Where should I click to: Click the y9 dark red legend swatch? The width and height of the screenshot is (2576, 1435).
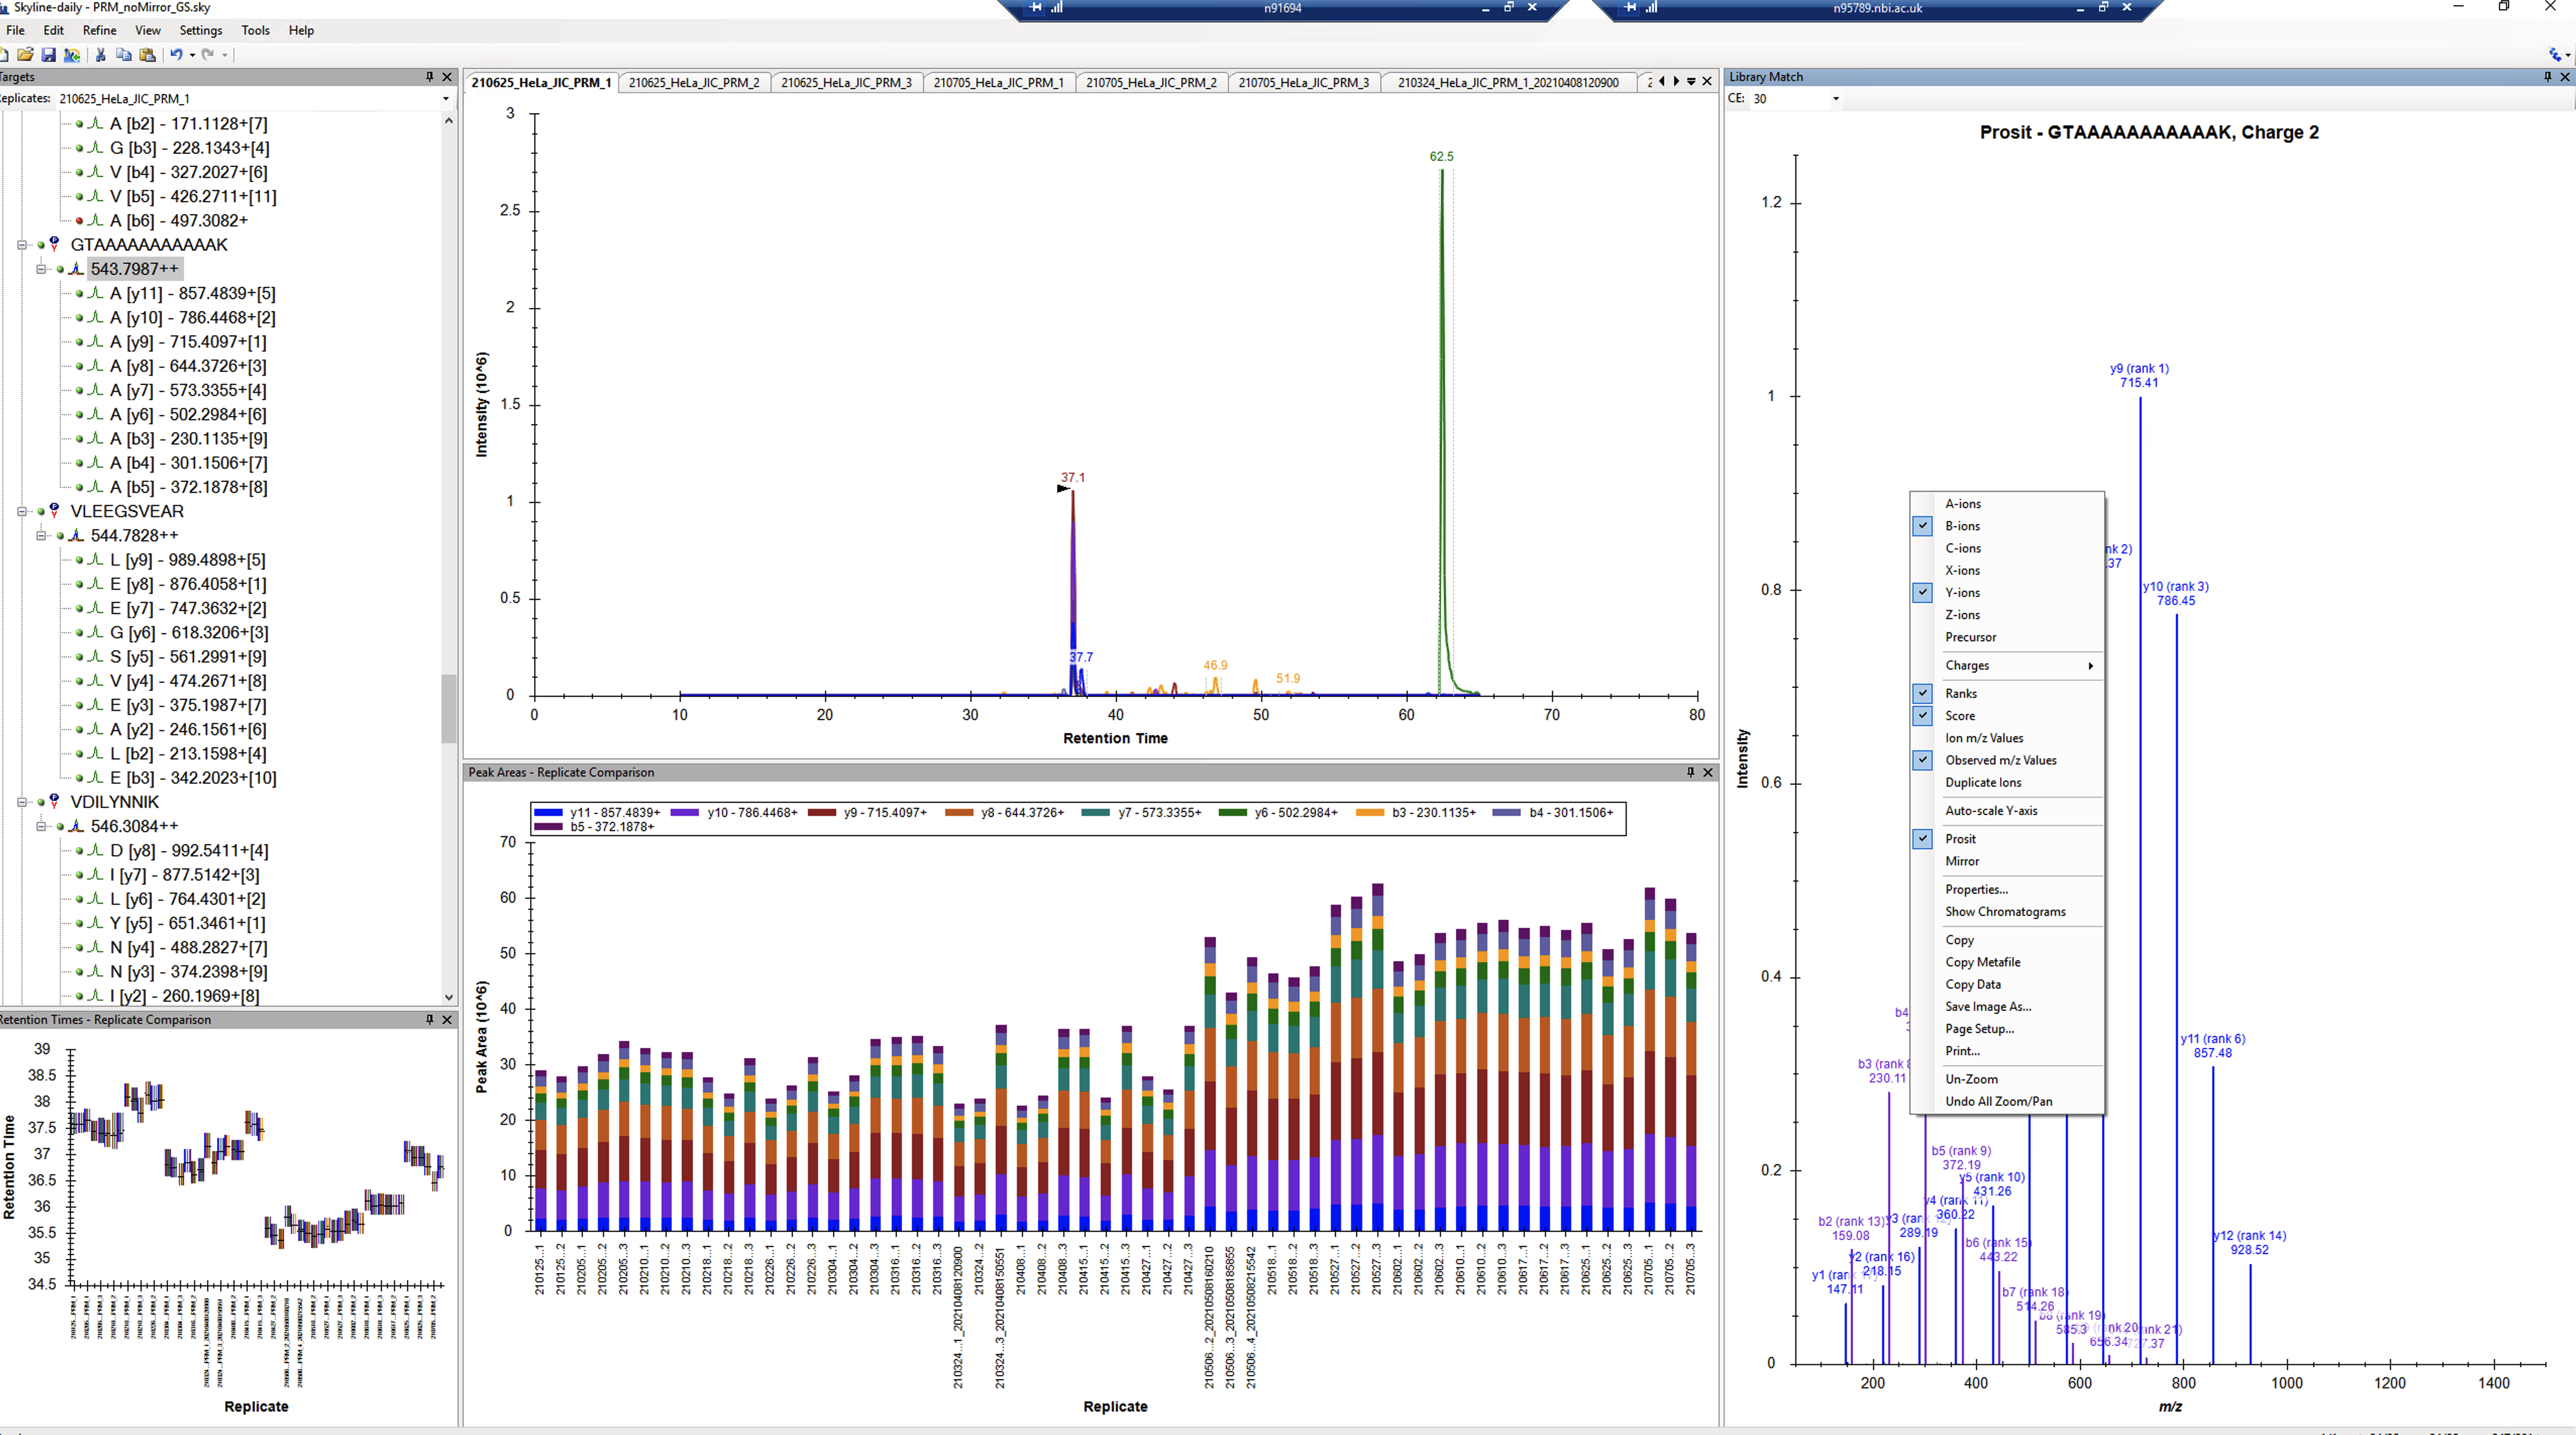click(821, 813)
